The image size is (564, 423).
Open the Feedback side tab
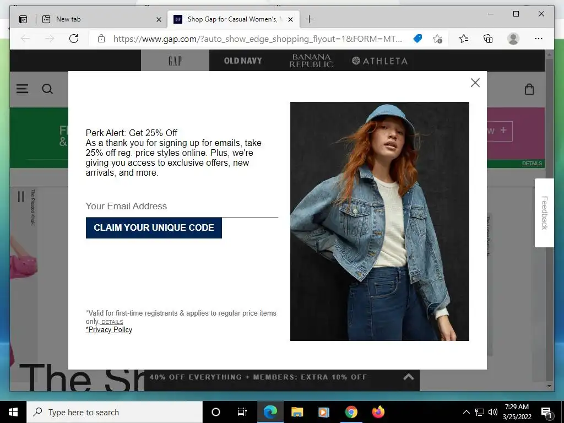point(544,213)
